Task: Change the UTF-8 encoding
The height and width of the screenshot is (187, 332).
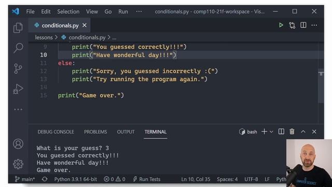Action: [x=251, y=179]
